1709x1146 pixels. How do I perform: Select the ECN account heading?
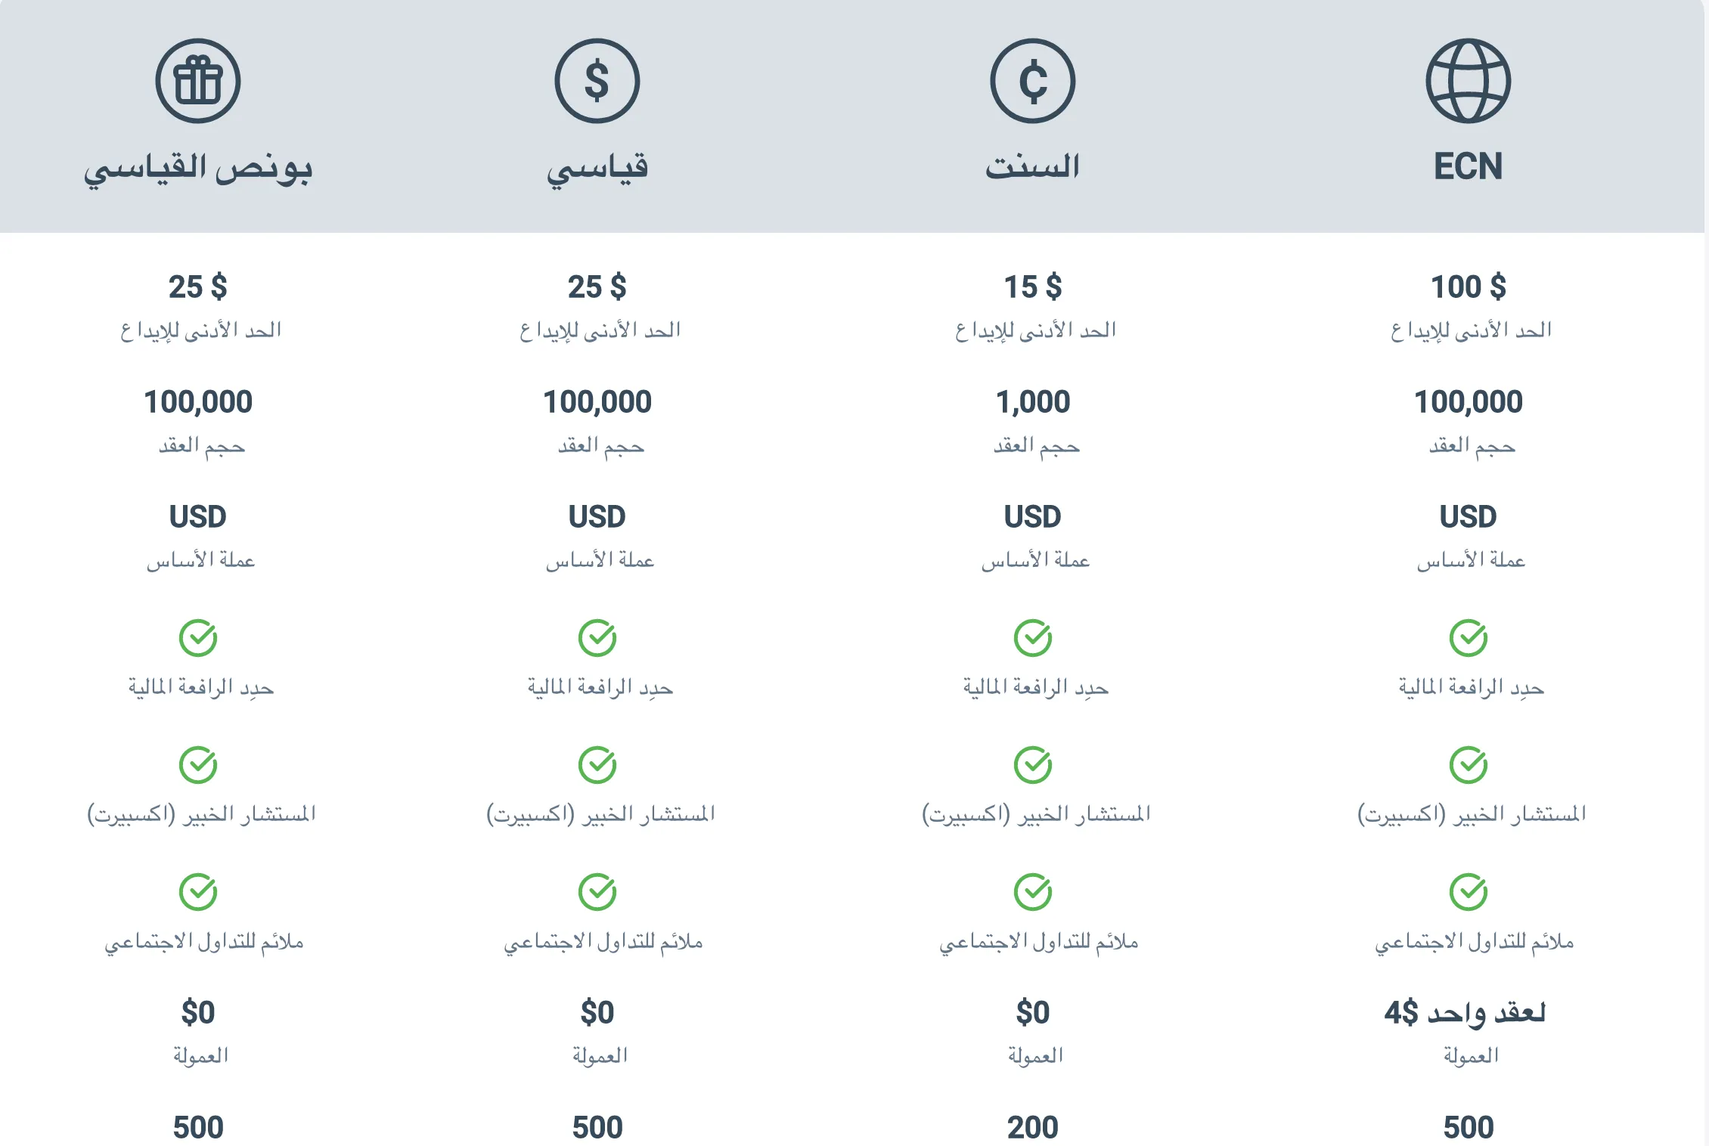click(1469, 166)
